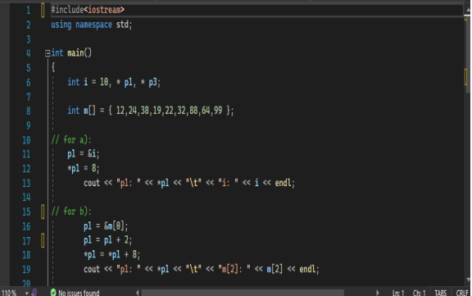Click the opening brace on line 5

[53, 67]
